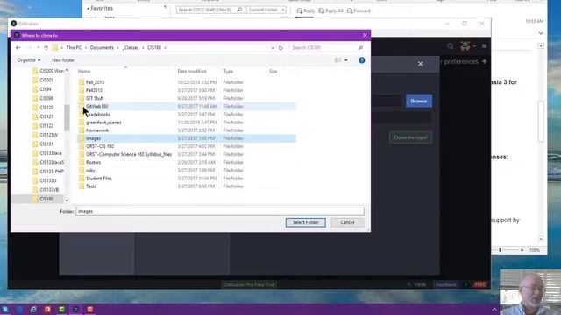Open view options dropdown arrow
The height and width of the screenshot is (315, 561).
(346, 60)
